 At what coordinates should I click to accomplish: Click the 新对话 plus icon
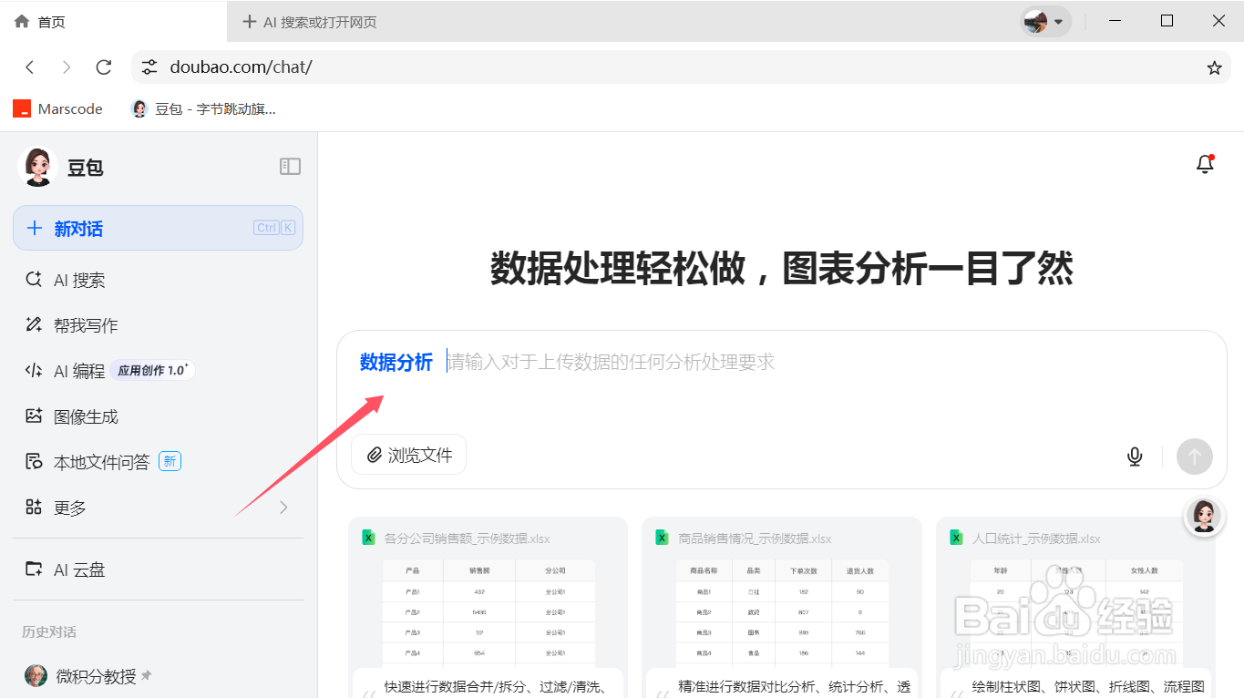(35, 228)
